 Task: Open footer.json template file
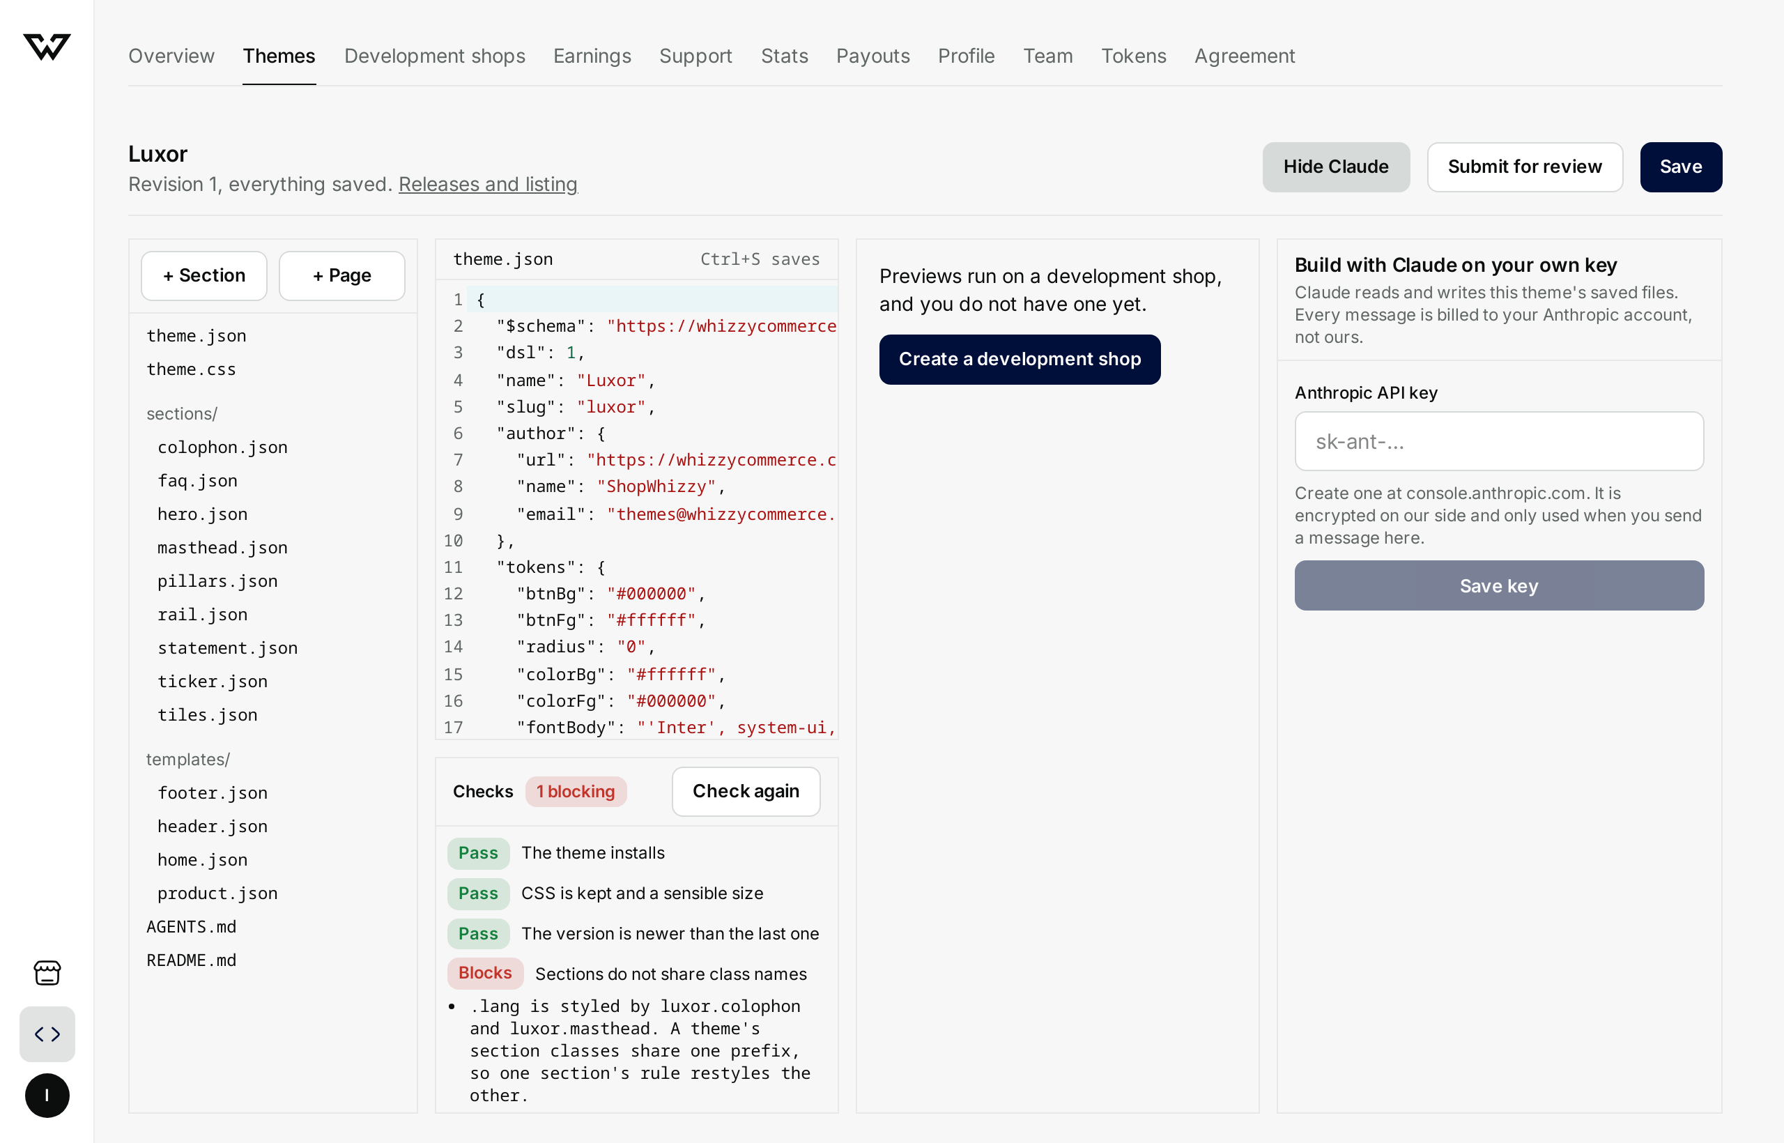click(x=213, y=792)
